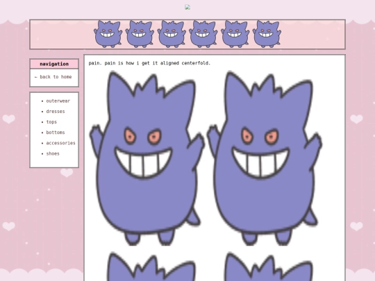Click the fifth Gengar in the banner
The width and height of the screenshot is (375, 281).
(235, 34)
